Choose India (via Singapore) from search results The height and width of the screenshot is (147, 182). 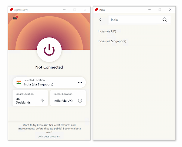[x=134, y=41]
